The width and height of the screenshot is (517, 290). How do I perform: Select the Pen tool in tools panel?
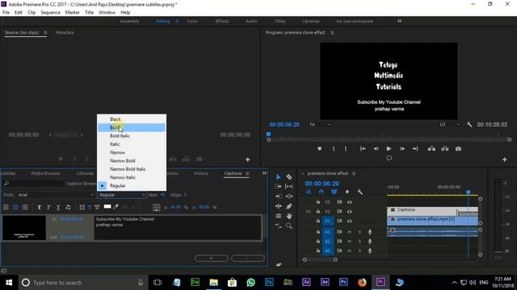click(x=289, y=206)
